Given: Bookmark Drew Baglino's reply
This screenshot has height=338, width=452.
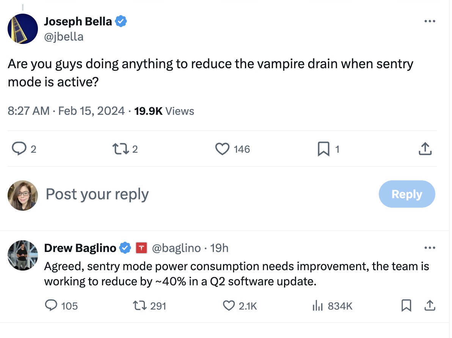Looking at the screenshot, I should click(x=406, y=305).
